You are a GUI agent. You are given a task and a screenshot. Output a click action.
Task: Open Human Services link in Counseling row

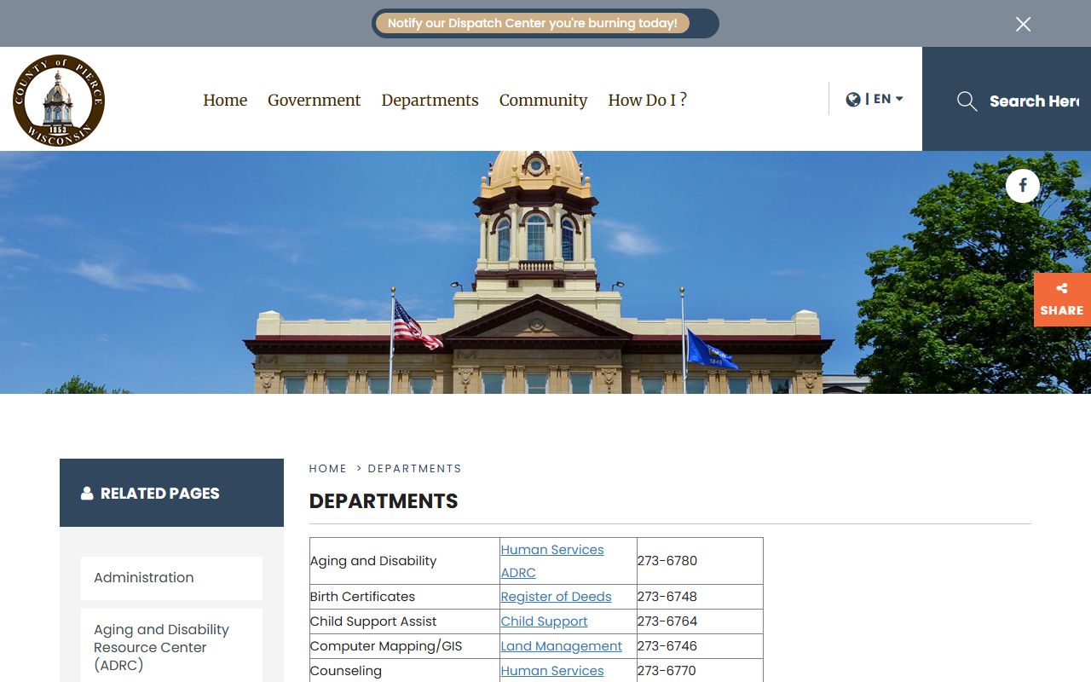coord(552,671)
